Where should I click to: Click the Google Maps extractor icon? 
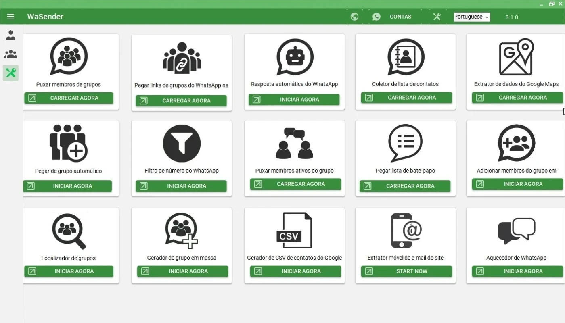point(516,57)
